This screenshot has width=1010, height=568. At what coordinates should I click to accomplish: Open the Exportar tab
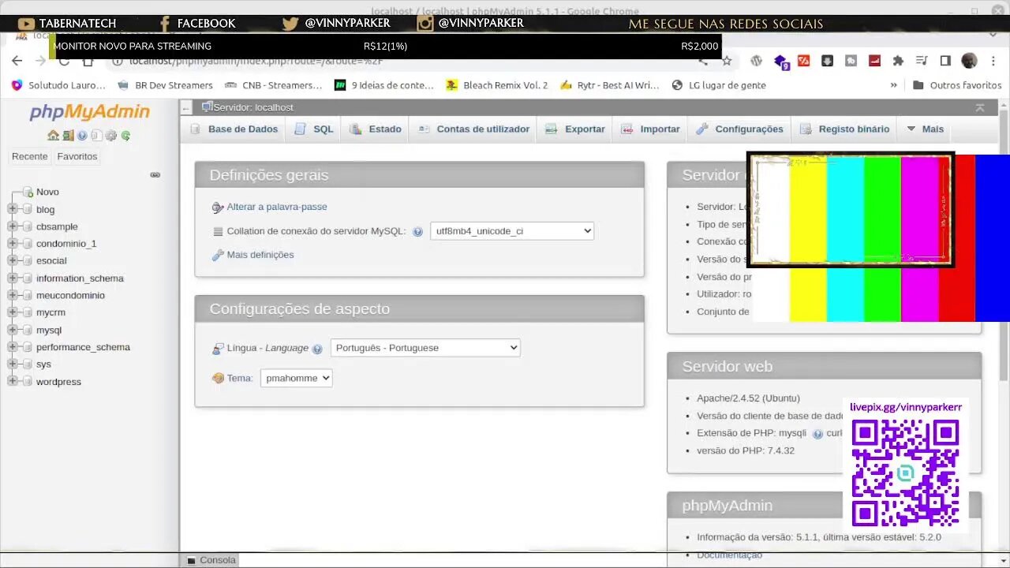point(575,129)
